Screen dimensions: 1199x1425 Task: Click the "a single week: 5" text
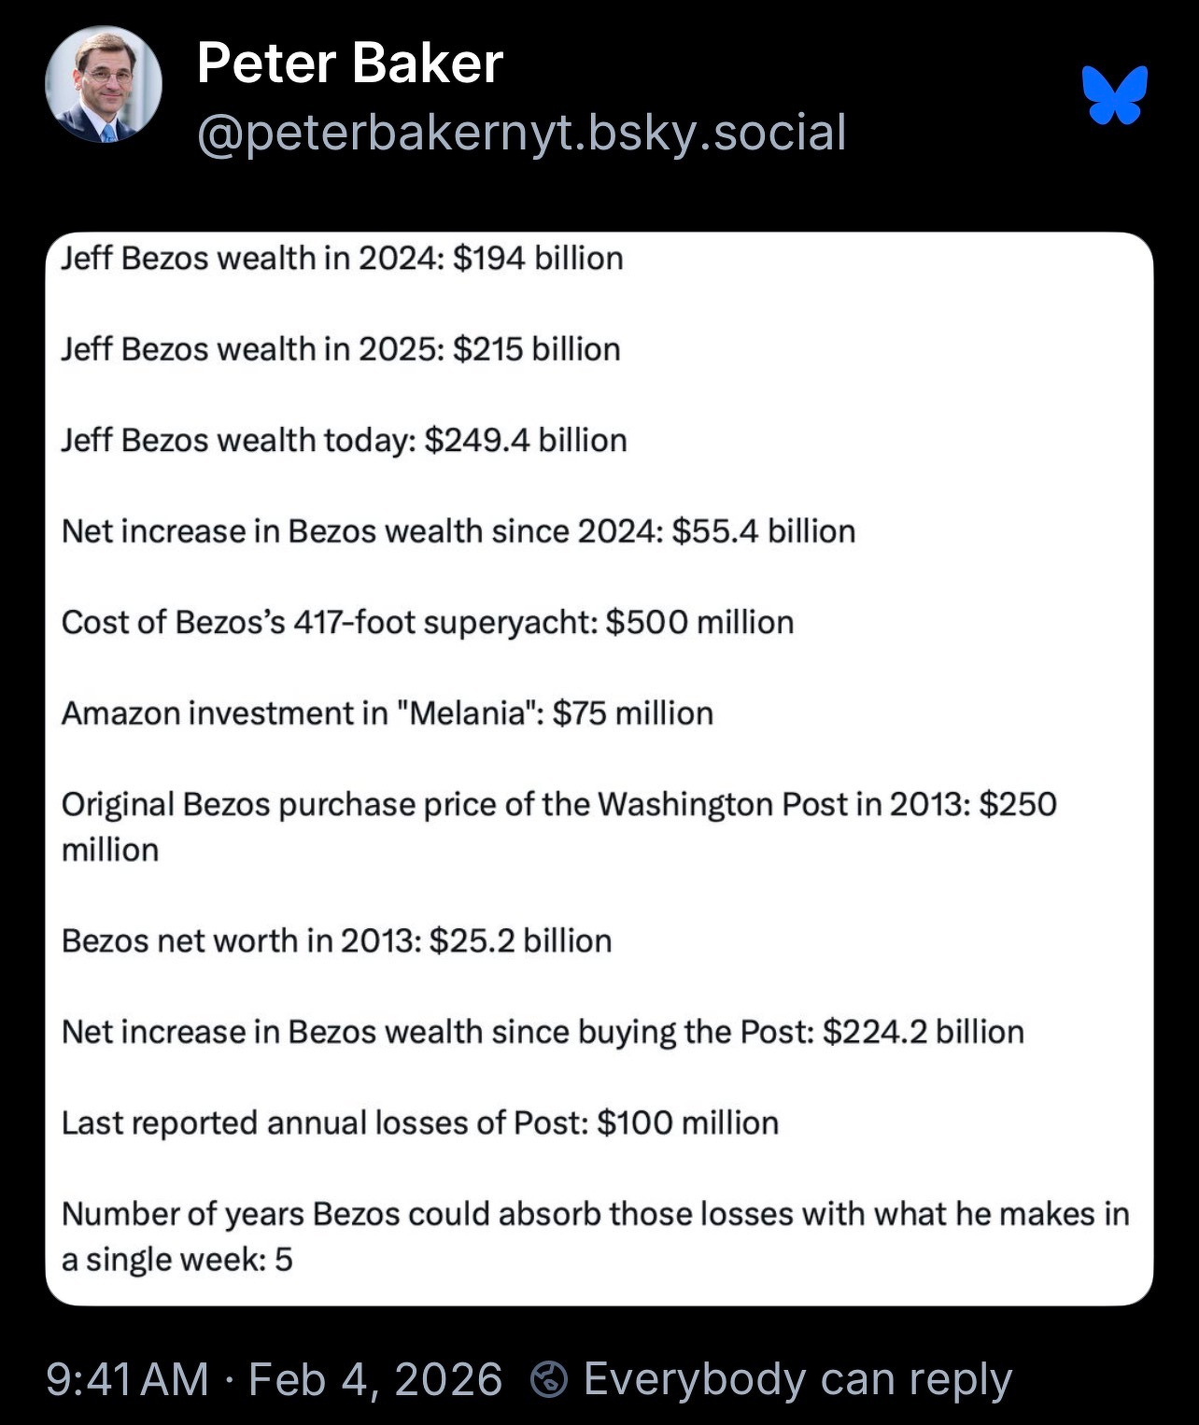tap(176, 1260)
